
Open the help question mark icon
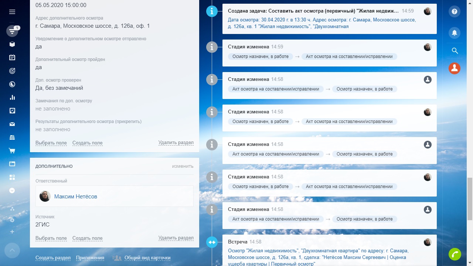455,11
